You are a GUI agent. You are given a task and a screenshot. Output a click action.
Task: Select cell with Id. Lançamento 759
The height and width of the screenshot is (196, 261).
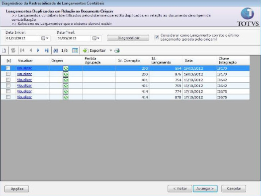(166, 86)
